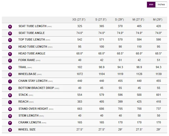Select wheelbase value 1128
Image resolution: width=169 pixels, height=136 pixels.
point(139,74)
